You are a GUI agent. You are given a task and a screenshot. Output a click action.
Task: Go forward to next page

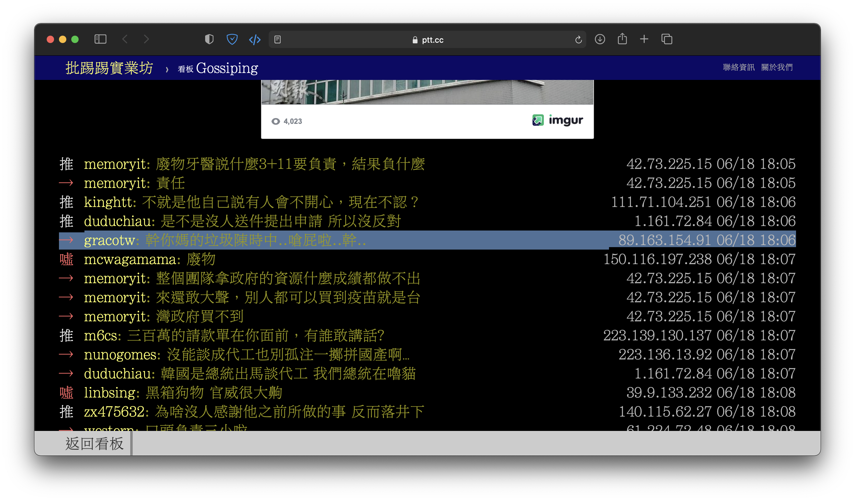146,39
